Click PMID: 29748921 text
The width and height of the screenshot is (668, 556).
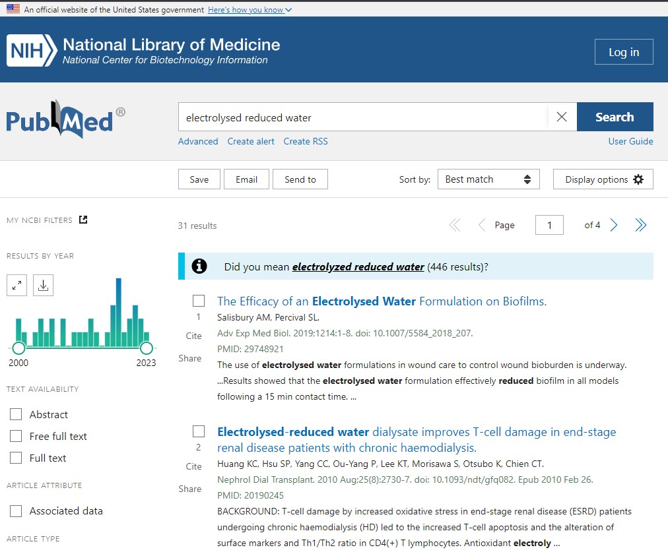(250, 349)
